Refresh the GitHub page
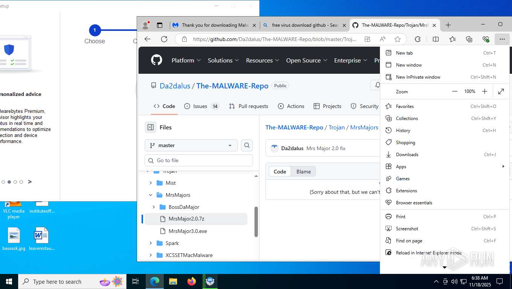 [164, 39]
